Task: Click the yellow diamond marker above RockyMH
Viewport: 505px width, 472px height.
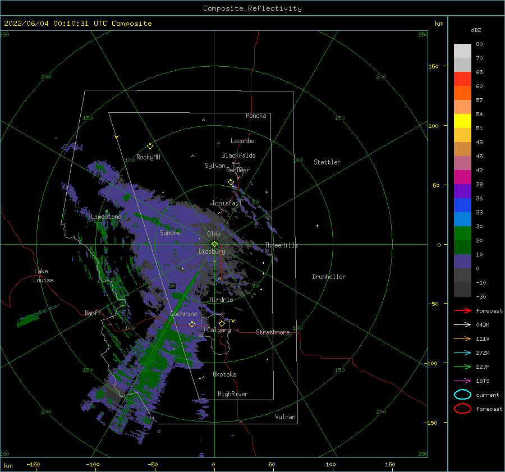Action: pos(150,146)
